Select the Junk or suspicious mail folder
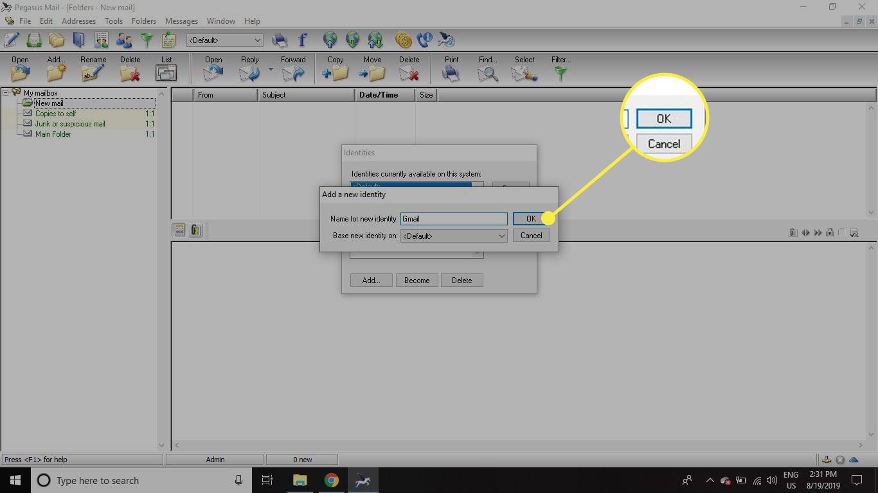The image size is (878, 493). click(x=69, y=124)
